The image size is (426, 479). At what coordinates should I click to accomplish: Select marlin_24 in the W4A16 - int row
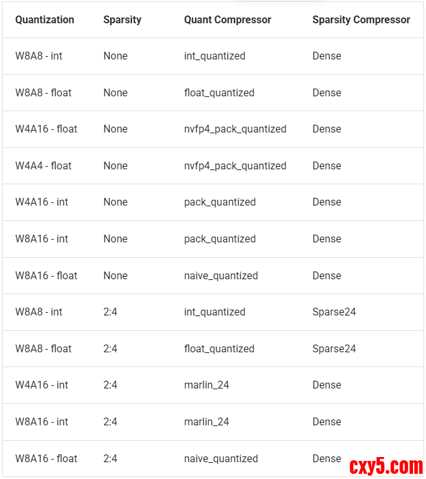pos(206,385)
